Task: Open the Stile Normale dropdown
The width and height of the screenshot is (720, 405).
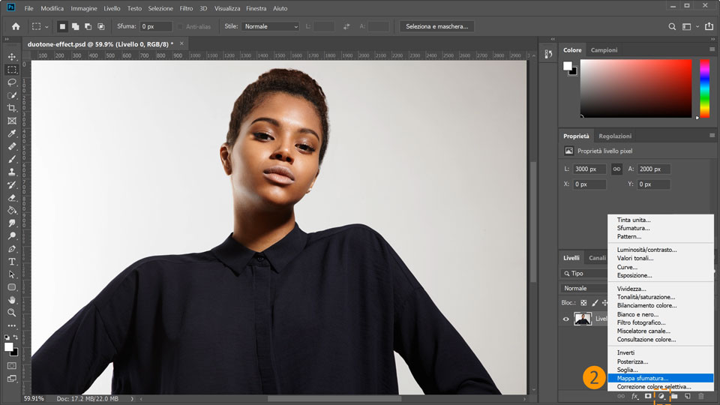Action: pyautogui.click(x=271, y=27)
